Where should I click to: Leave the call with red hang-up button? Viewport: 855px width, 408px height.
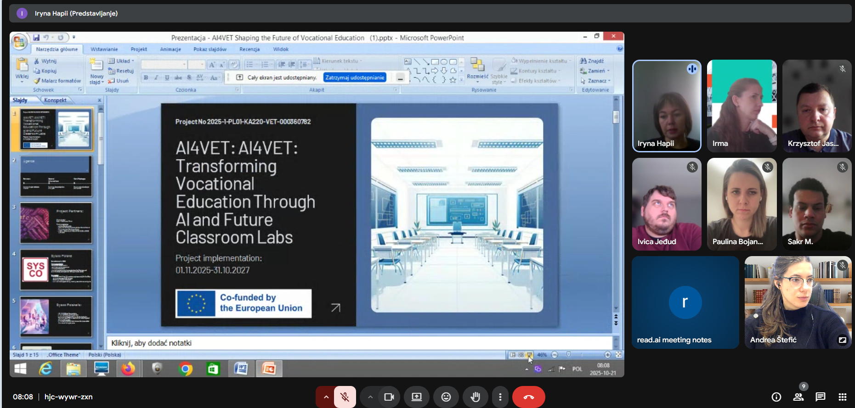[x=528, y=397]
